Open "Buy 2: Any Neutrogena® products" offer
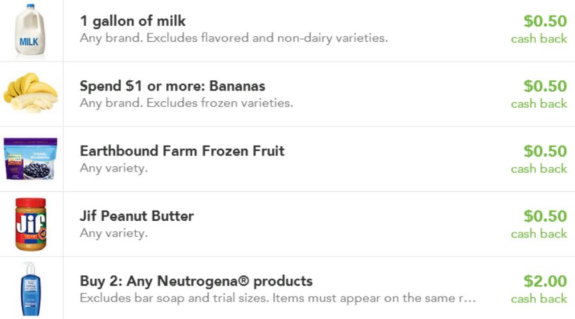The height and width of the screenshot is (319, 575). (x=196, y=281)
